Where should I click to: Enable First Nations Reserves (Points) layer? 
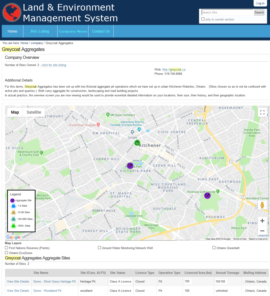pos(7,248)
